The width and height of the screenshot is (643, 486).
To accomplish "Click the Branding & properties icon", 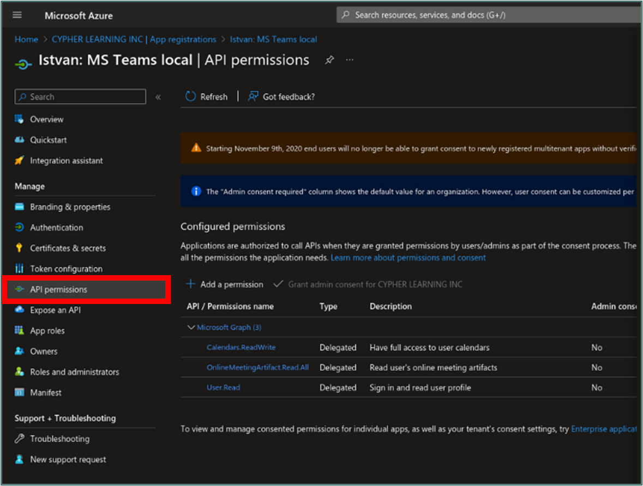I will click(x=19, y=206).
